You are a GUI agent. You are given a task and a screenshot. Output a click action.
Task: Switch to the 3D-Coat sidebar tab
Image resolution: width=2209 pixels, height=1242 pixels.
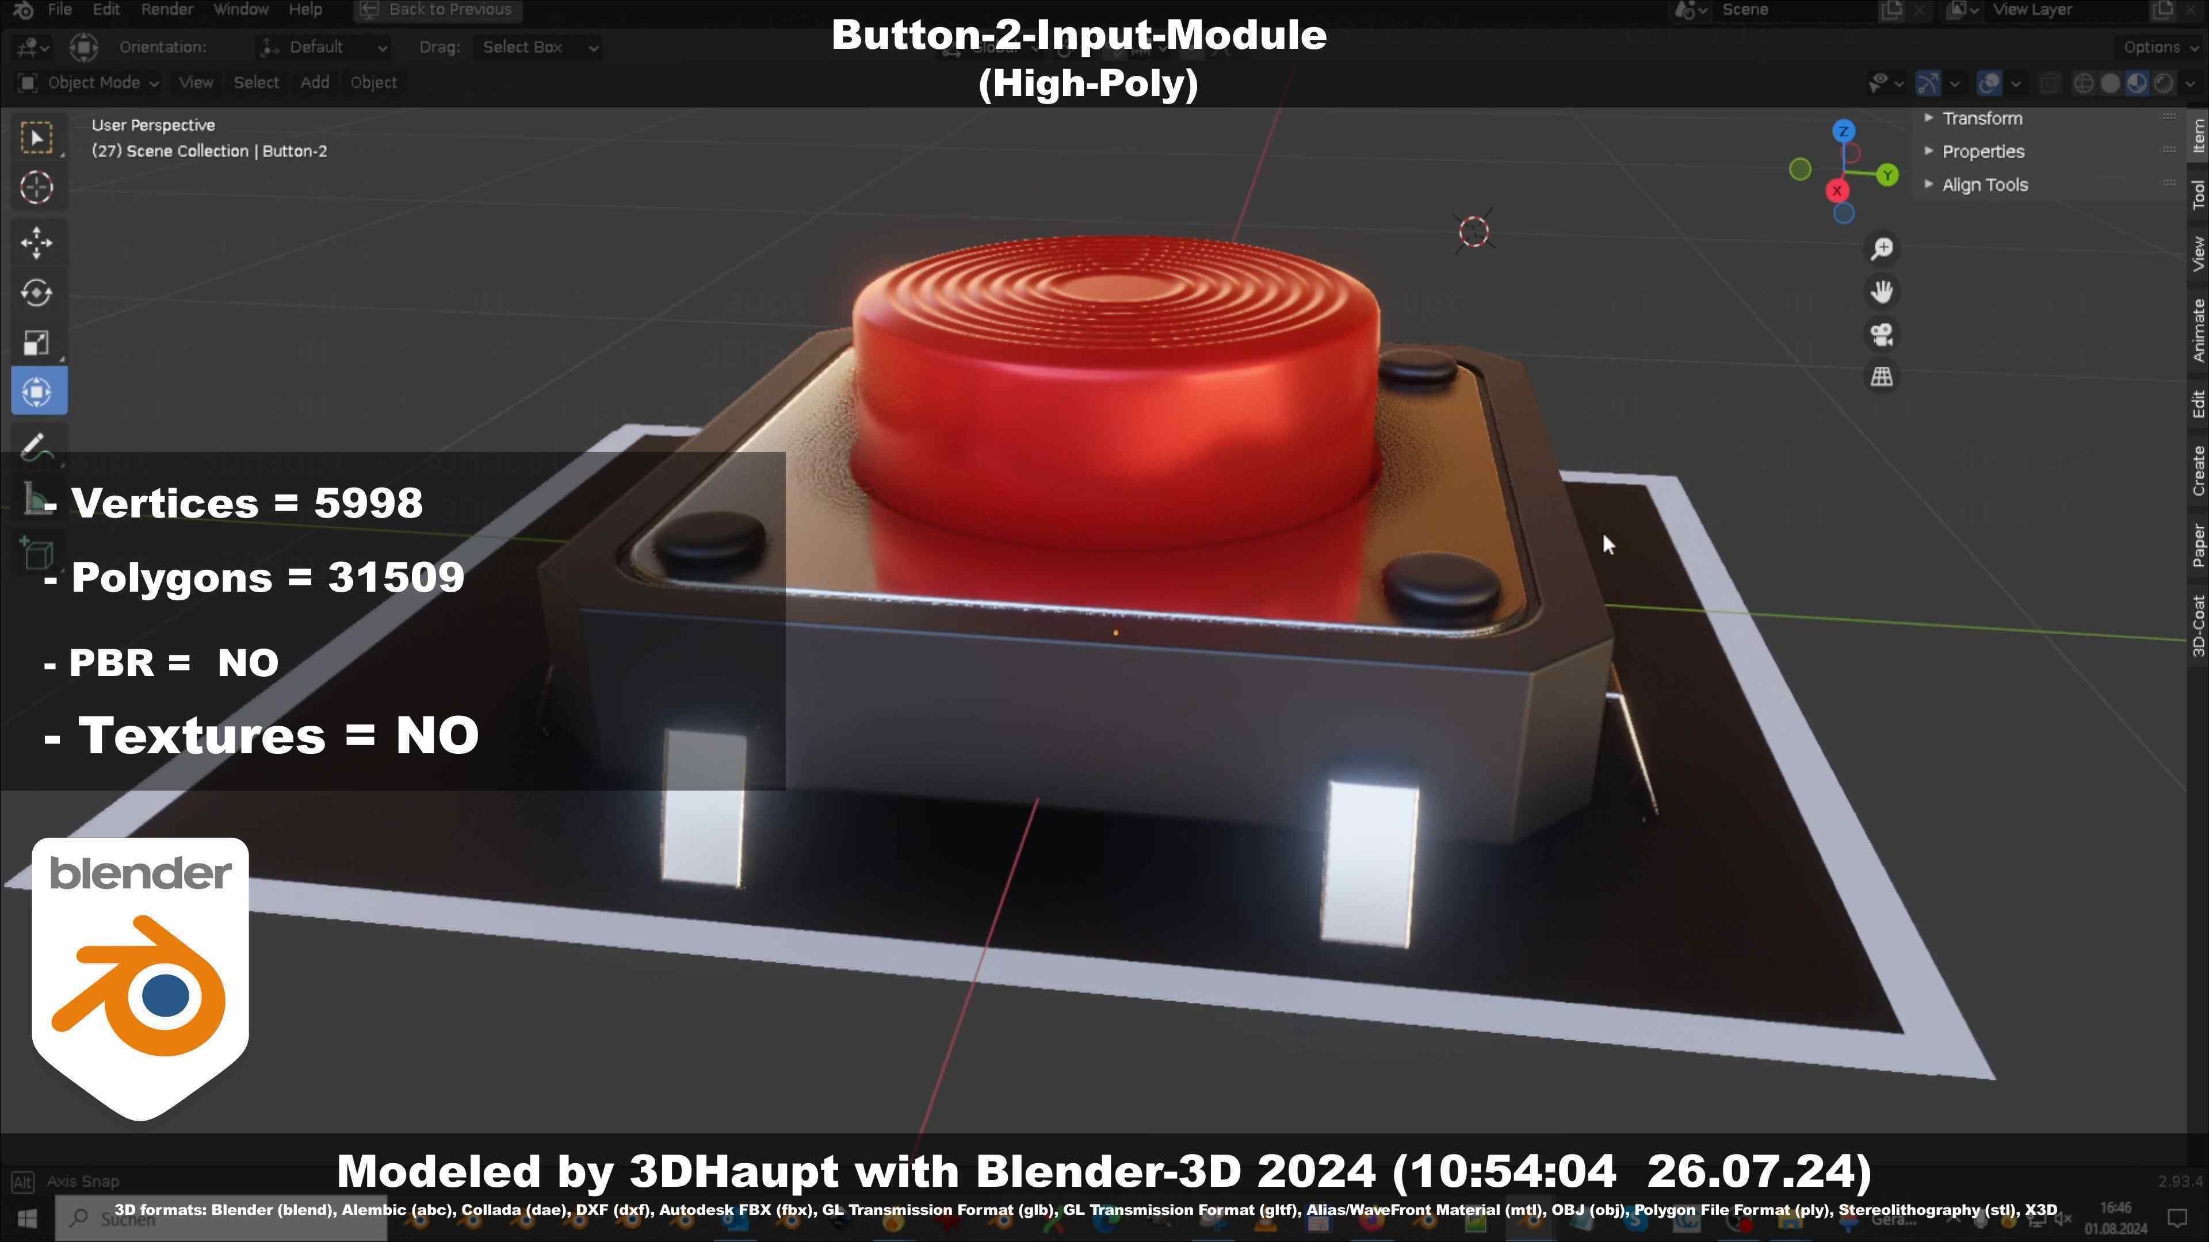[2198, 626]
